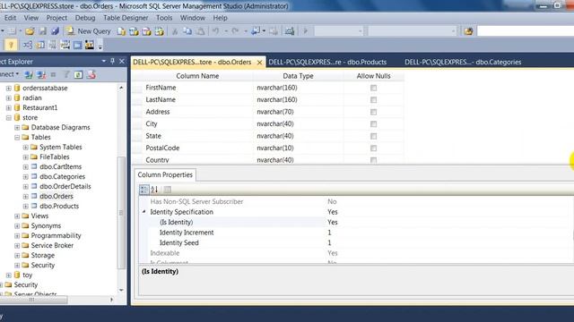This screenshot has height=322, width=574.
Task: Close the dbo.Orders tab
Action: [259, 63]
